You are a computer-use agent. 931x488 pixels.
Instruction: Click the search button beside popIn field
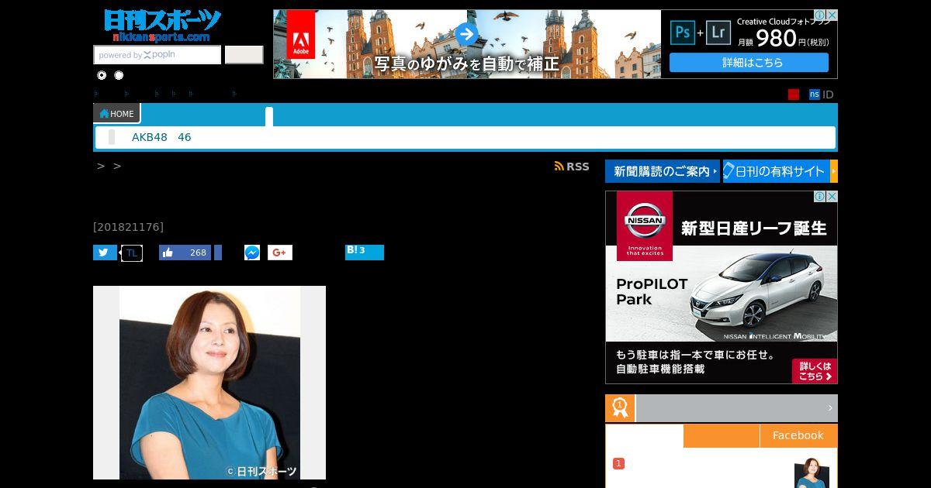tap(244, 55)
